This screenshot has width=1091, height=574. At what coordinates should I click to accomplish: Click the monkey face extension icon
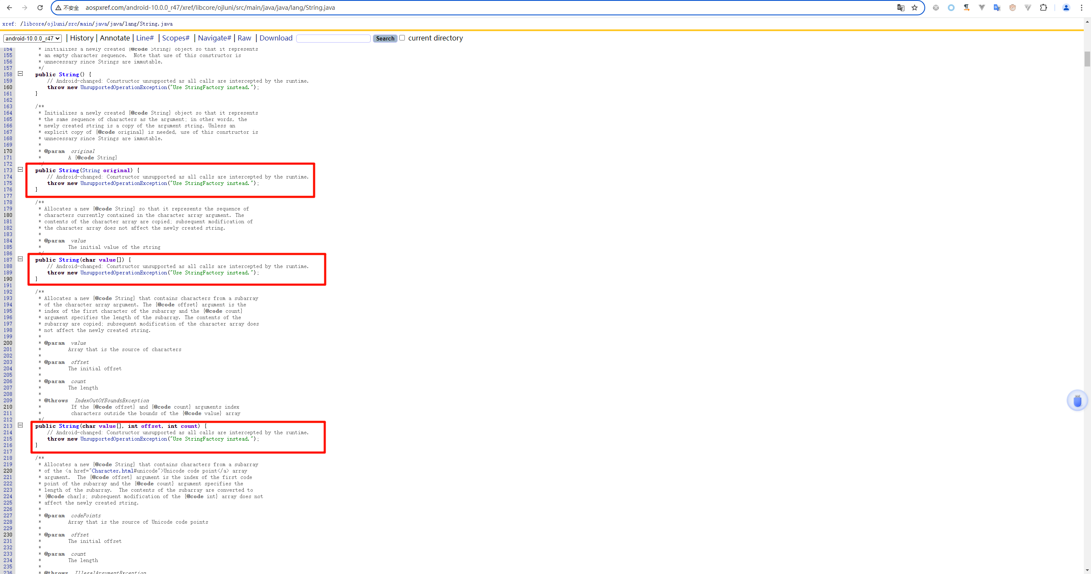point(1013,8)
